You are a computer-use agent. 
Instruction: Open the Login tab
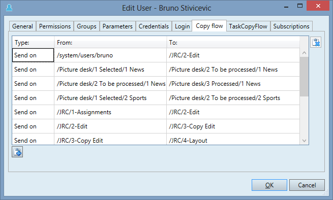point(182,26)
